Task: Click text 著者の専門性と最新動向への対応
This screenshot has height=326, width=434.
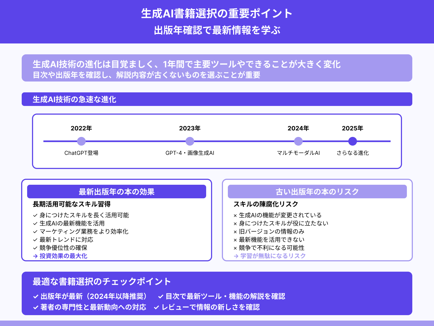Action: coord(93,307)
